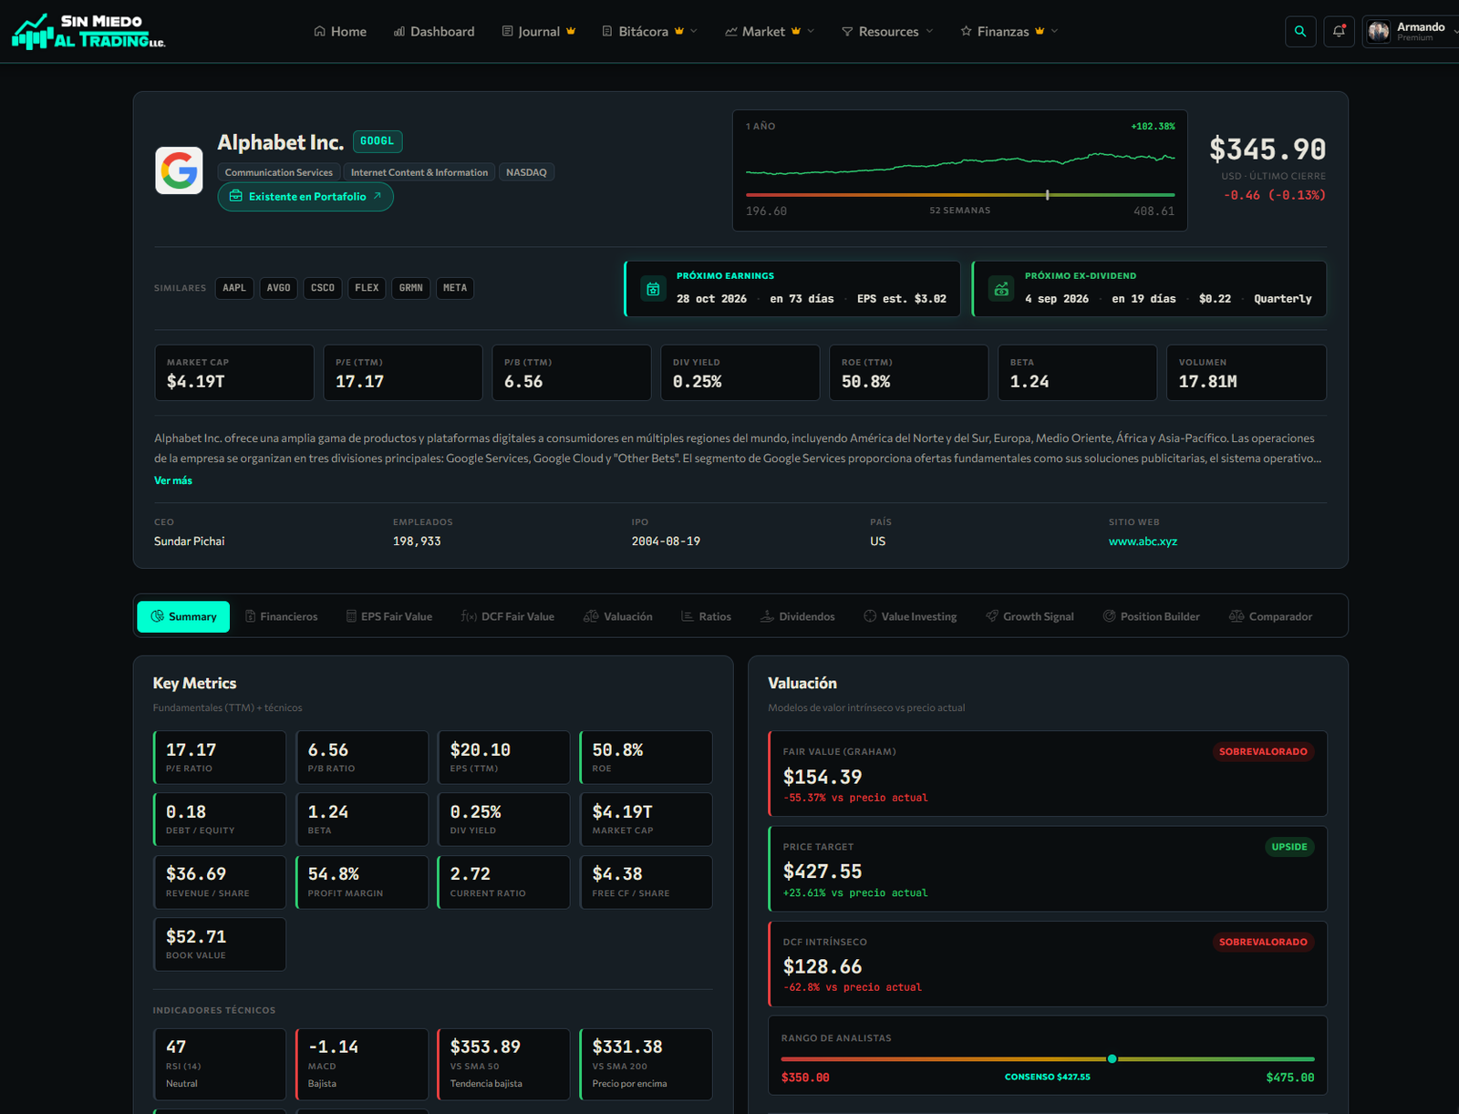
Task: Click the Google company logo
Action: (179, 170)
